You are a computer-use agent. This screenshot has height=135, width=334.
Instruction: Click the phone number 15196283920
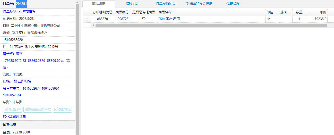coord(13,40)
